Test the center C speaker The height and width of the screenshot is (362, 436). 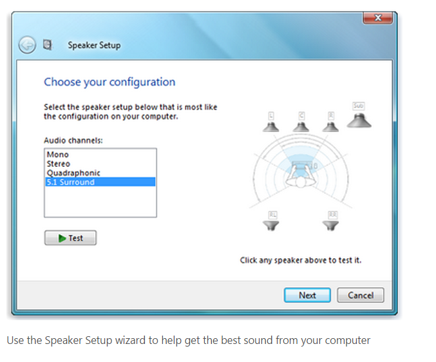click(x=301, y=122)
